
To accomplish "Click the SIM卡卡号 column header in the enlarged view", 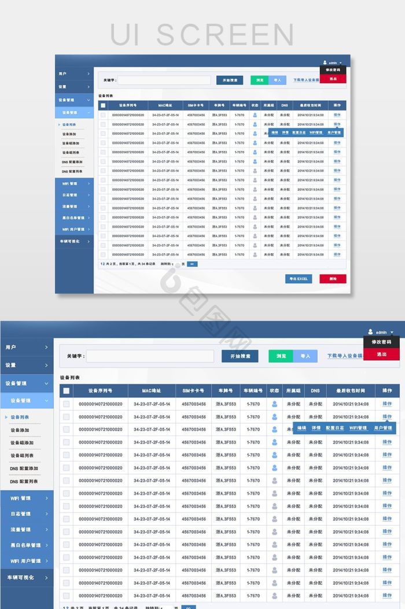I will coord(193,391).
